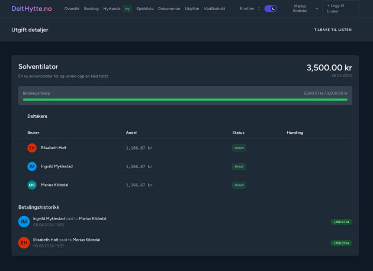Click the Status column header
Image resolution: width=373 pixels, height=271 pixels.
pos(239,133)
